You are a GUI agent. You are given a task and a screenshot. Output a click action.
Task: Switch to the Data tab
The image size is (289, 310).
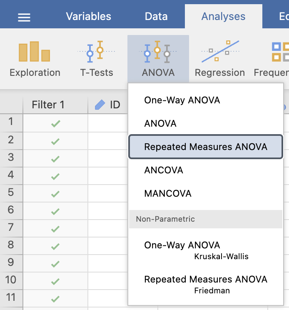pyautogui.click(x=156, y=16)
